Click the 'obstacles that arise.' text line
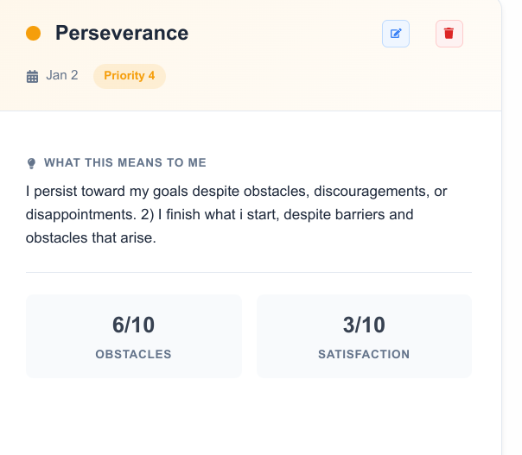 tap(91, 237)
